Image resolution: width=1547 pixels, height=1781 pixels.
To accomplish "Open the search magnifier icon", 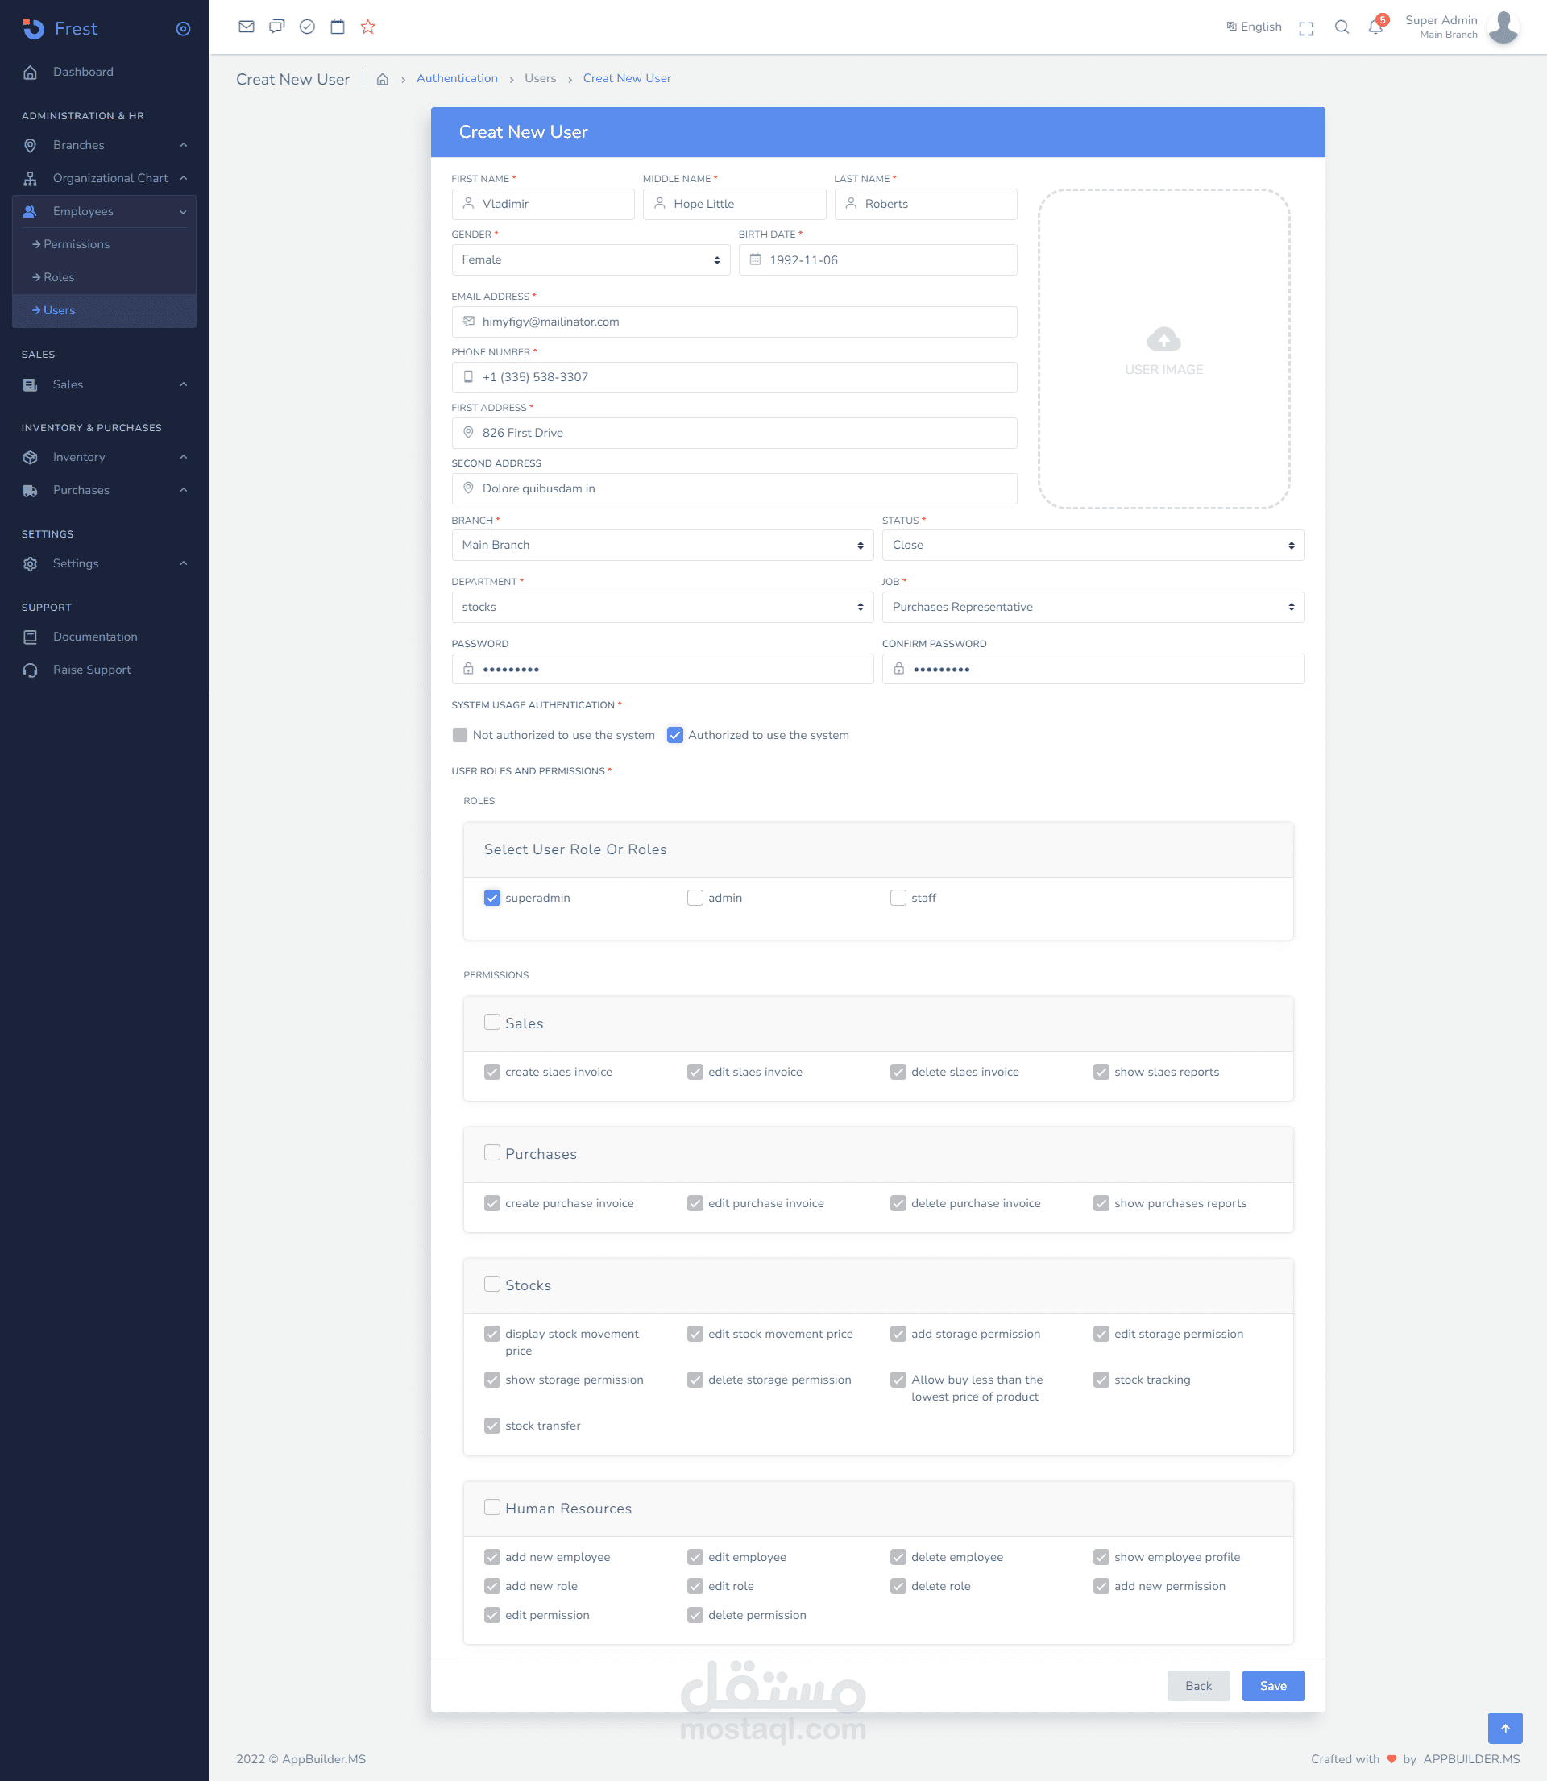I will [x=1342, y=27].
